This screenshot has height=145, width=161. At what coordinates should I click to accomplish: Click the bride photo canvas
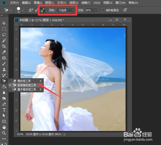pyautogui.click(x=73, y=79)
